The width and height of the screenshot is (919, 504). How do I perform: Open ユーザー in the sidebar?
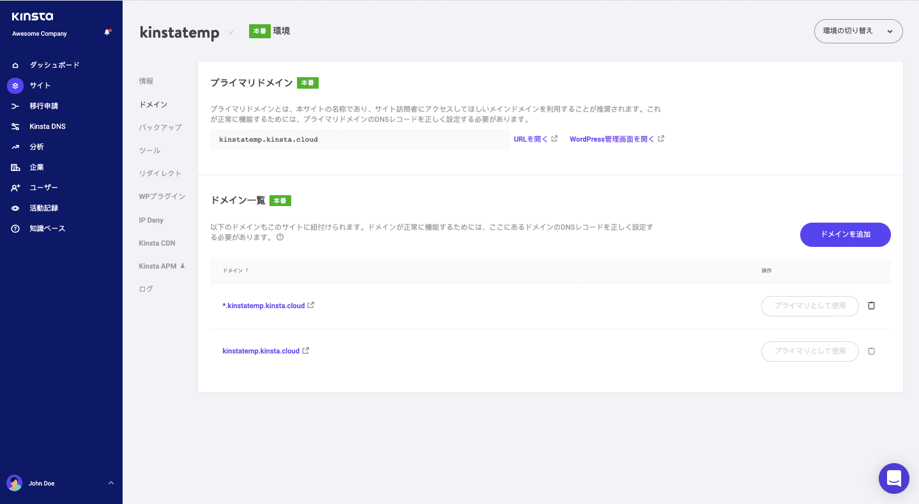(x=44, y=188)
